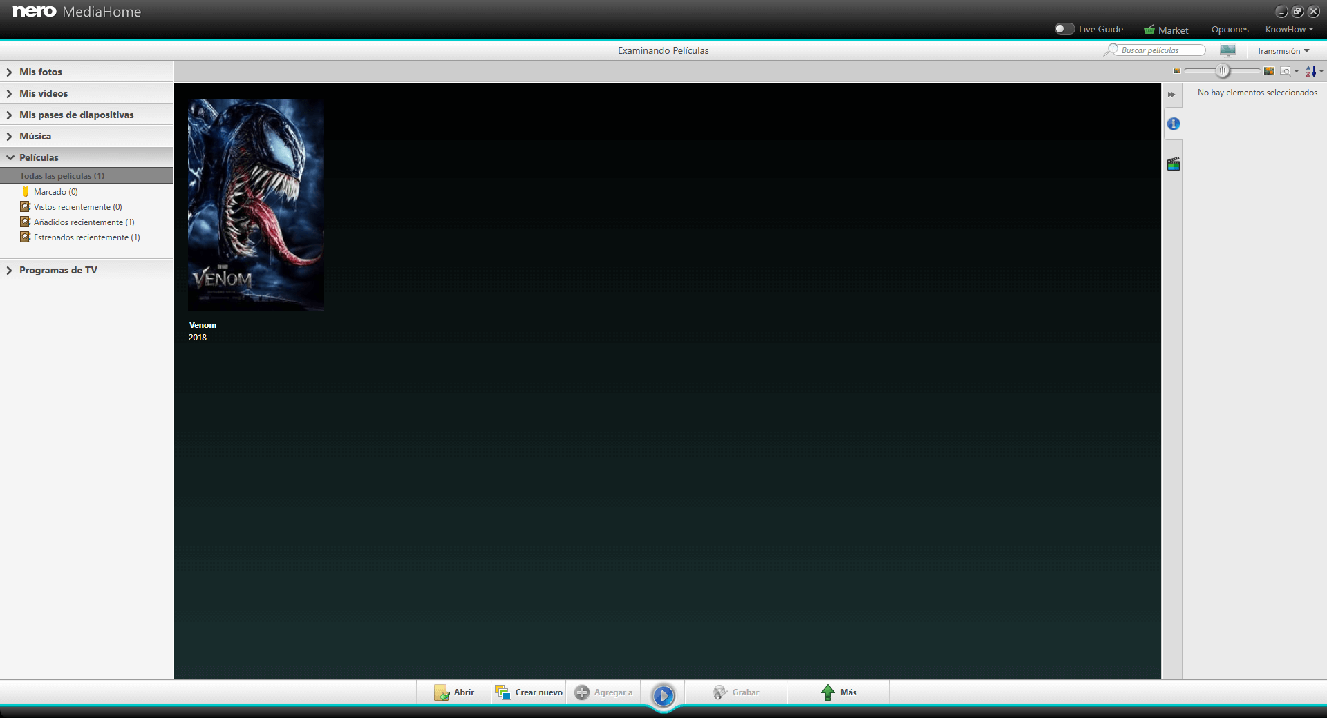Click the Venom title text
Screen dimensions: 1327x718
203,325
